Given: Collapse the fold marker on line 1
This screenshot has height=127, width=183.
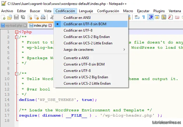Looking at the screenshot, I should pos(17,32).
